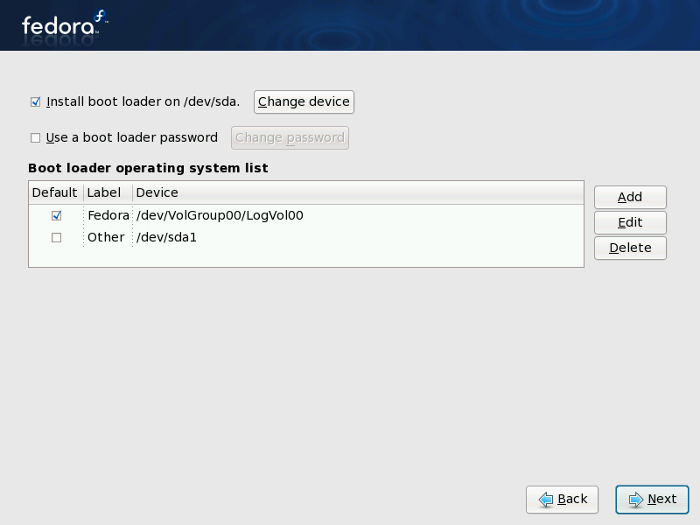This screenshot has height=525, width=700.
Task: Click the /dev/sda1 device entry
Action: 166,237
